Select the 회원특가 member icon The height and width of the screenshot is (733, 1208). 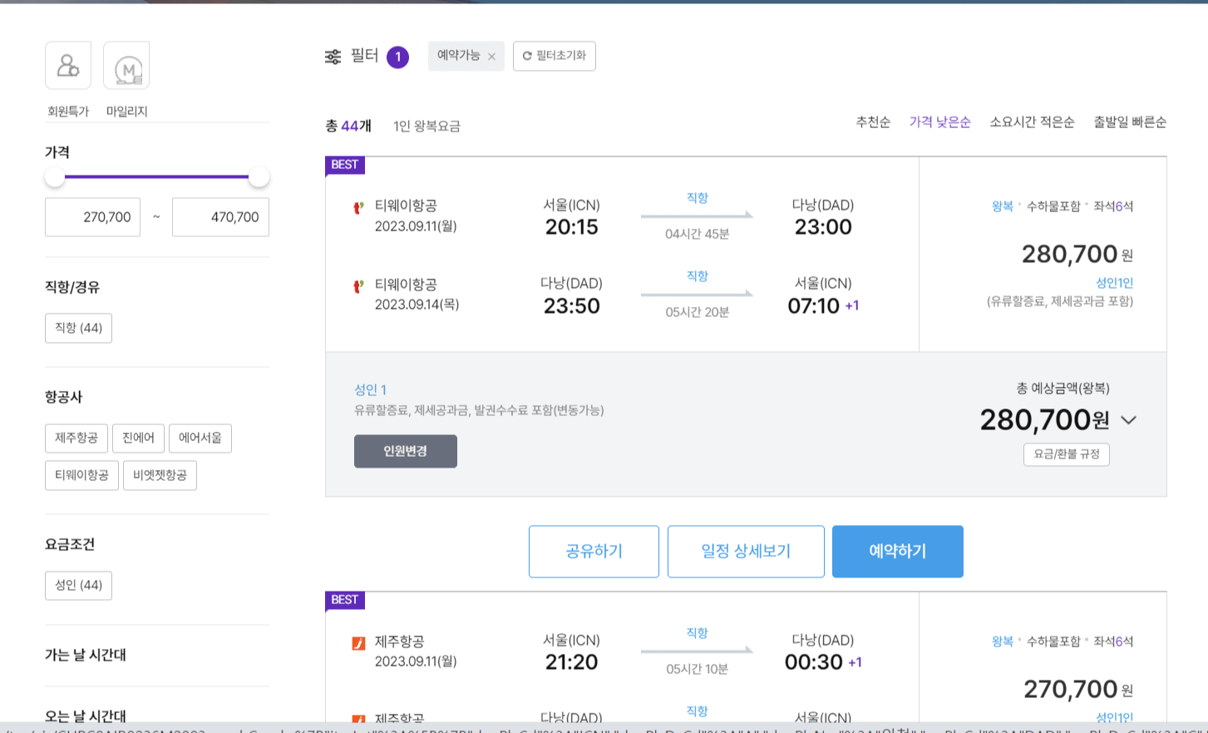tap(67, 65)
